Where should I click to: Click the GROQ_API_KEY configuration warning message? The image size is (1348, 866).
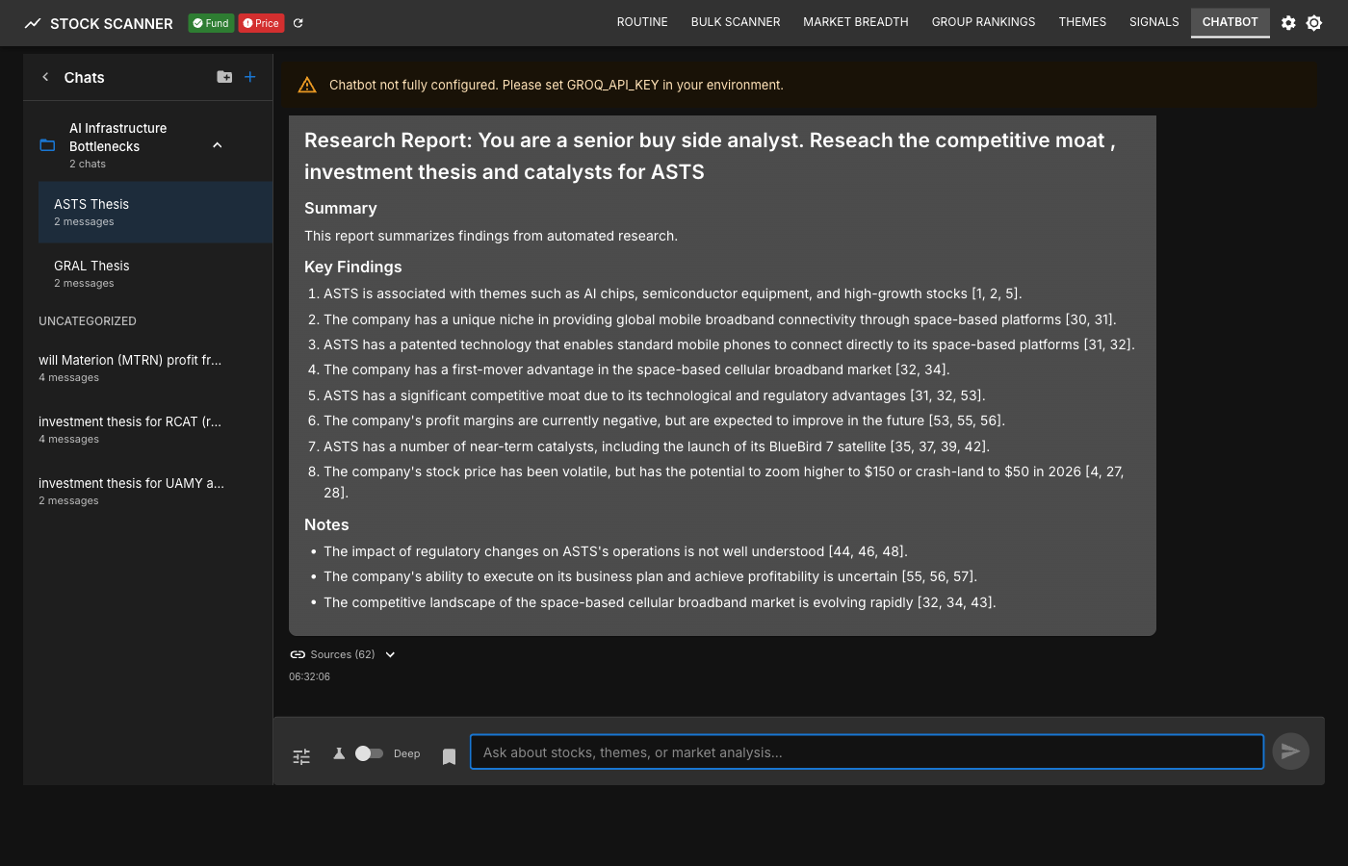557,85
